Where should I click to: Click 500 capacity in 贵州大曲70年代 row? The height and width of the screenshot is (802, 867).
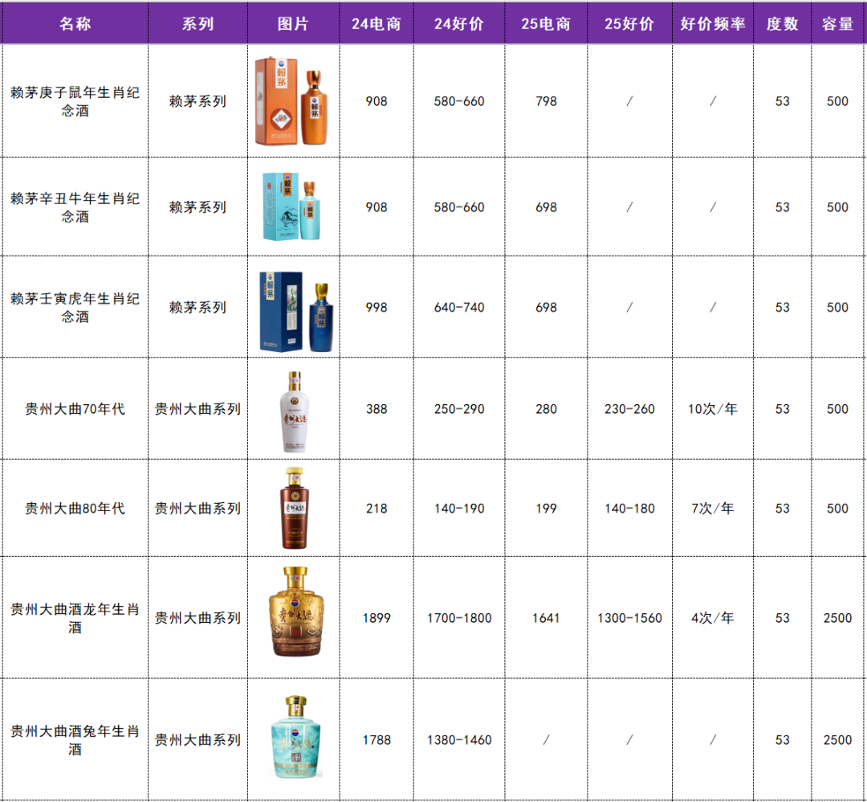(x=837, y=409)
